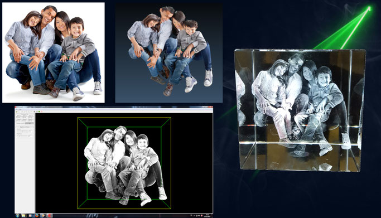Click the yellow open-folder icon in app toolbar
Screen dimensions: 381x218
(x=17, y=112)
